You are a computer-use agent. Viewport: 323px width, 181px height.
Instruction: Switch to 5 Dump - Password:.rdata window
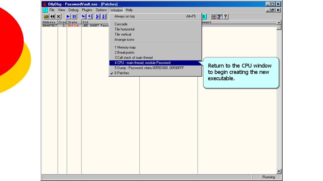(x=155, y=68)
